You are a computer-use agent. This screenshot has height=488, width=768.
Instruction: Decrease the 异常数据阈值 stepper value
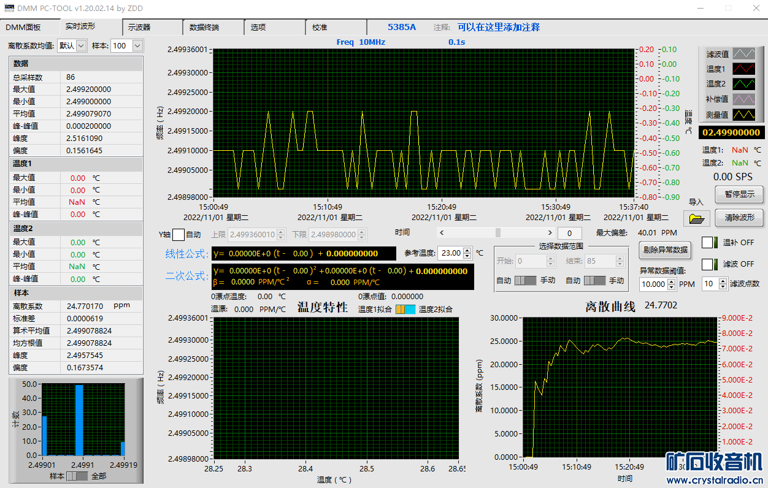point(672,287)
